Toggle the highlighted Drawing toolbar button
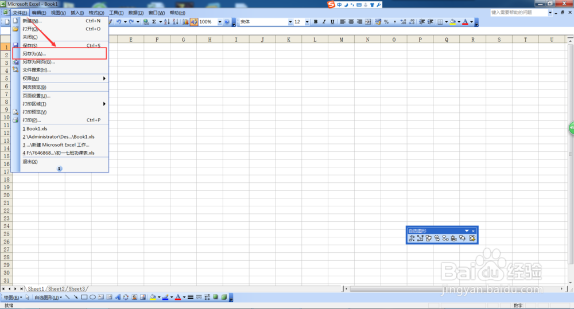 point(194,22)
